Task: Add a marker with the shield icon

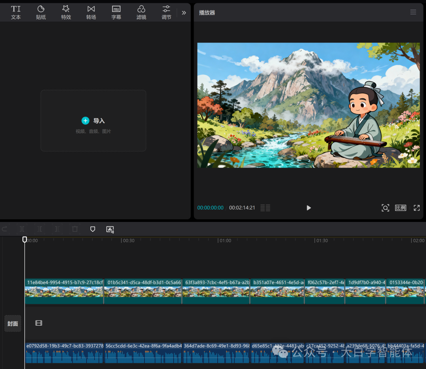Action: (x=93, y=229)
